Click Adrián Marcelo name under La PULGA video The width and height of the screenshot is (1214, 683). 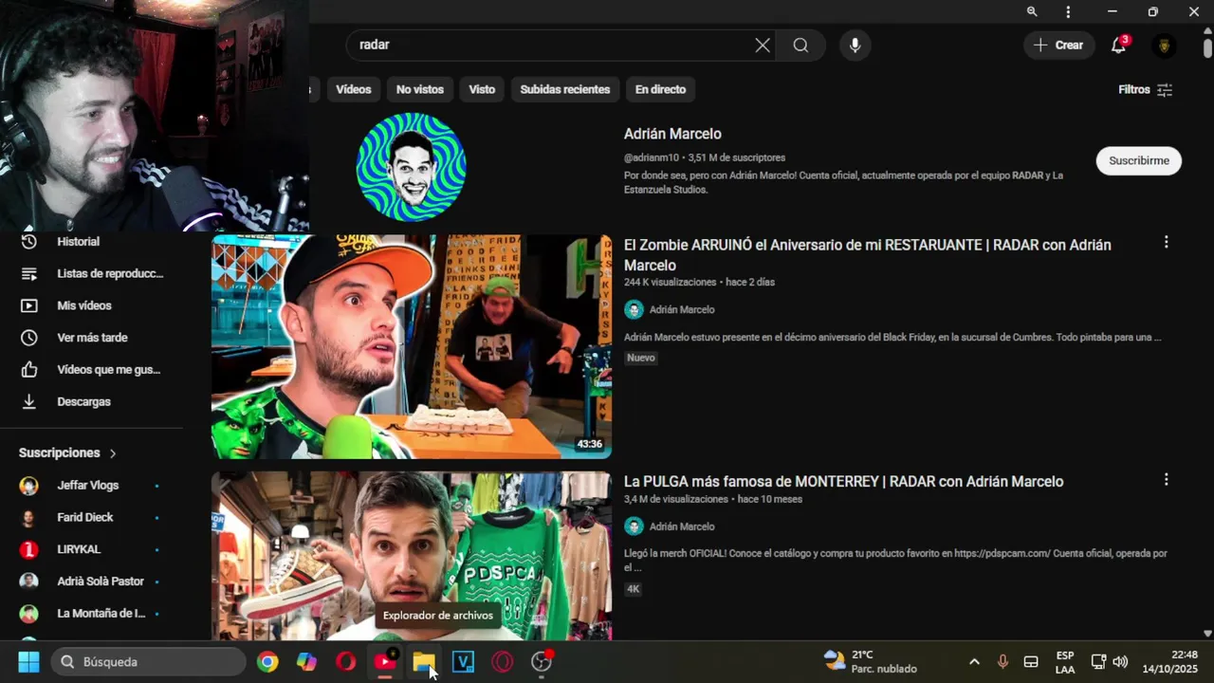[682, 526]
